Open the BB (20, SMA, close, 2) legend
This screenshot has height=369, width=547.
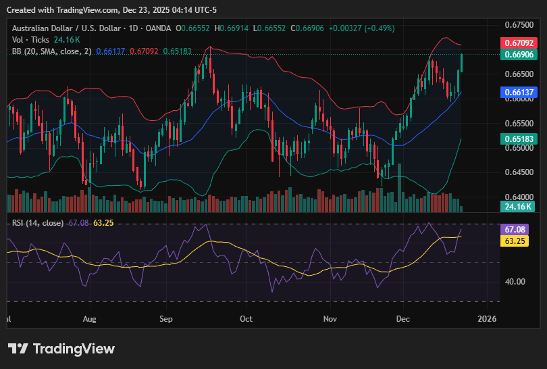click(51, 51)
